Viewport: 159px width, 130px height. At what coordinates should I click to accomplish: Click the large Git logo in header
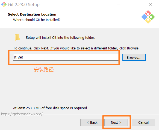(x=148, y=17)
